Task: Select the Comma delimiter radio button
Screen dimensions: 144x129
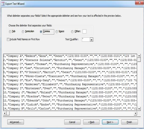Action: (41, 32)
